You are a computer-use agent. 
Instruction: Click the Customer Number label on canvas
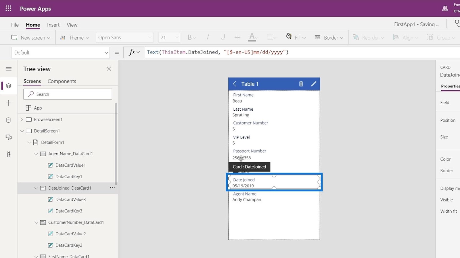point(250,123)
